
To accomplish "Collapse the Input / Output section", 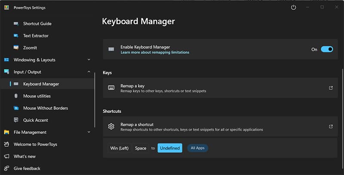I will [89, 72].
